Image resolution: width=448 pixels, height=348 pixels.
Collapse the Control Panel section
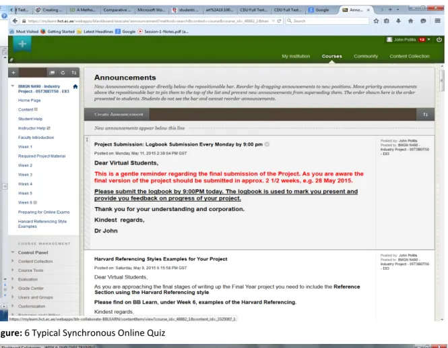coord(13,252)
